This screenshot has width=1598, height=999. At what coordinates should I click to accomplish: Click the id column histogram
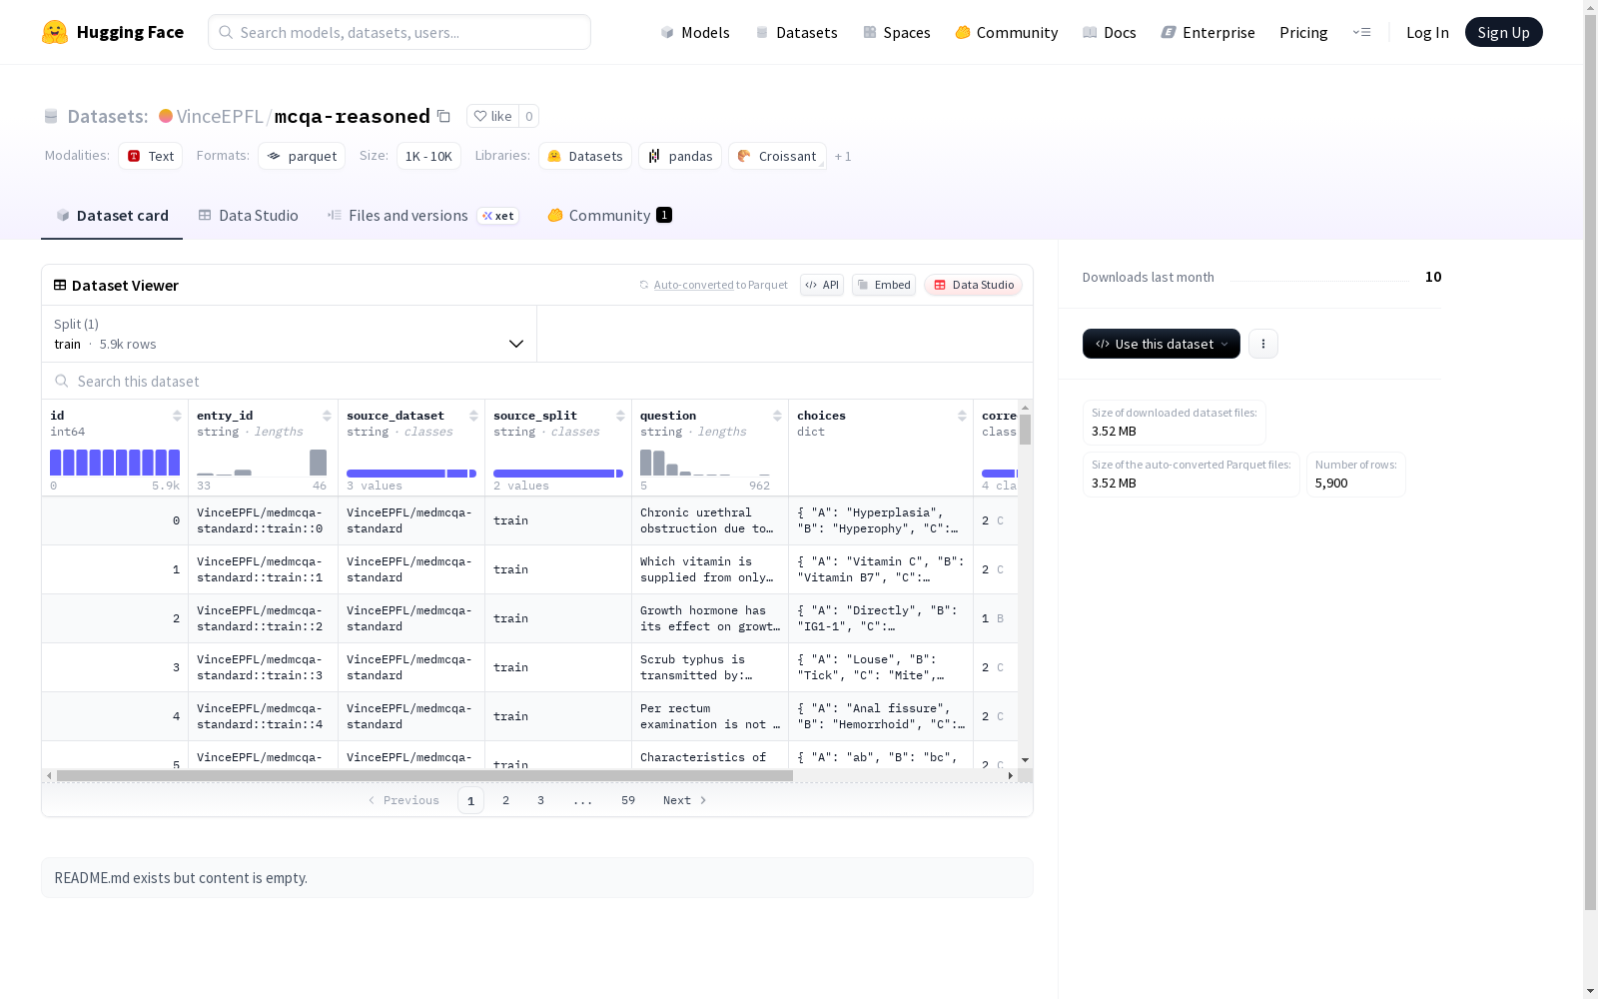point(115,463)
